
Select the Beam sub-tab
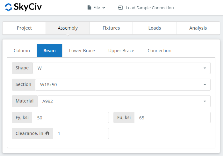[49, 51]
